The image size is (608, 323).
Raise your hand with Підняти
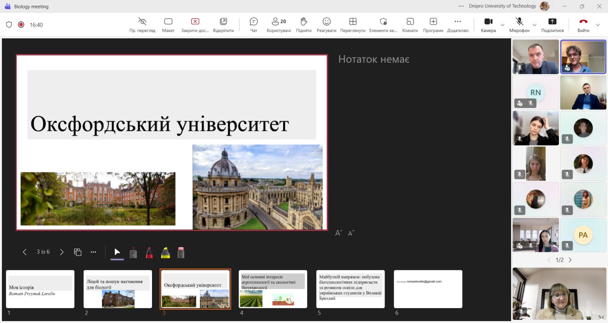click(304, 25)
